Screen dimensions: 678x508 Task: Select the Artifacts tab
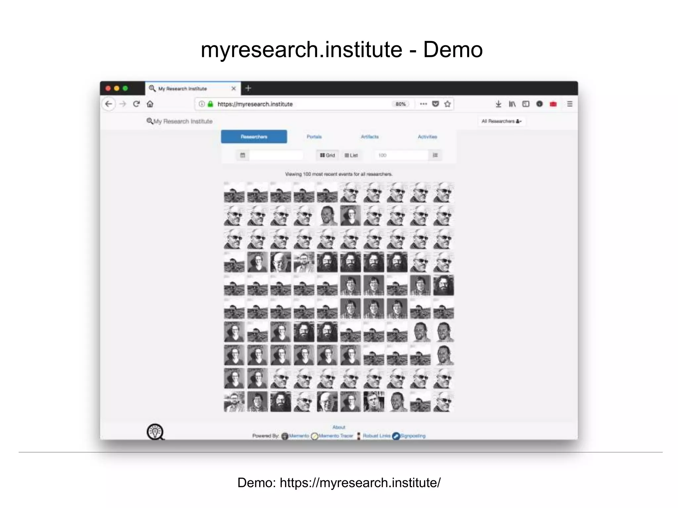[x=370, y=137]
